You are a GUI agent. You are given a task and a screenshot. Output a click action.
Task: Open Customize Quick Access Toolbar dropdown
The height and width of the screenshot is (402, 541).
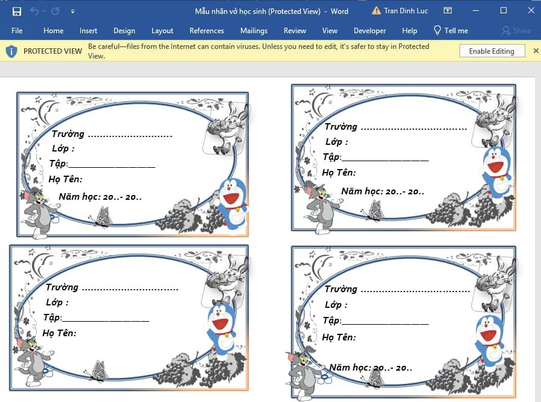click(72, 11)
